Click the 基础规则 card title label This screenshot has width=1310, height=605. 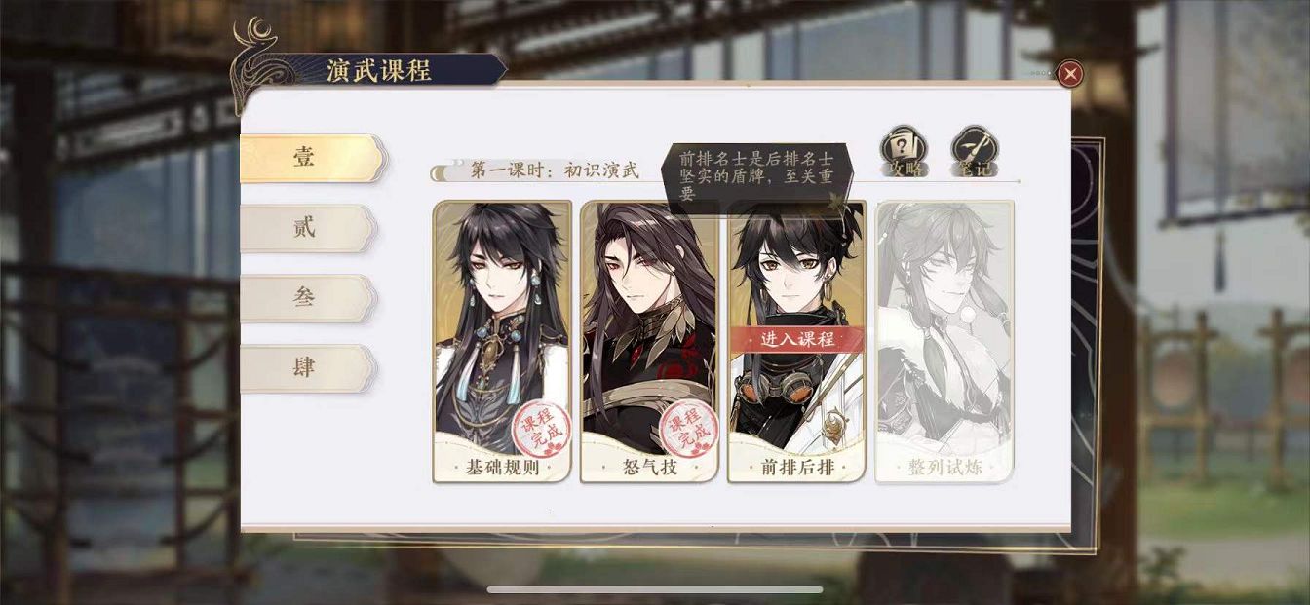(x=502, y=467)
